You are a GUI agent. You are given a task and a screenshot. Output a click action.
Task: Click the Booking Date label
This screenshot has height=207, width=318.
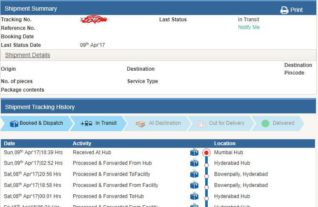click(x=17, y=37)
